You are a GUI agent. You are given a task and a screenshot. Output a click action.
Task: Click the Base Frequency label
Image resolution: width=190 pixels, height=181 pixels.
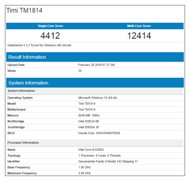[19, 167]
